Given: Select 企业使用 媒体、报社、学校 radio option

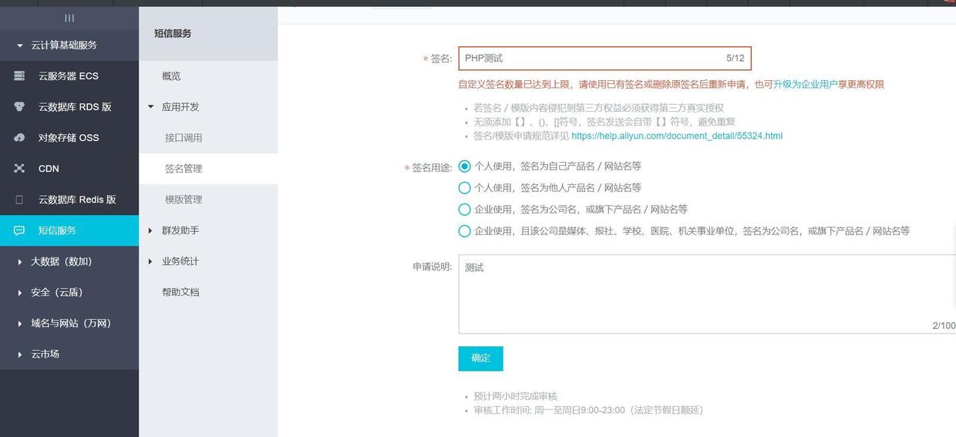Looking at the screenshot, I should coord(464,230).
